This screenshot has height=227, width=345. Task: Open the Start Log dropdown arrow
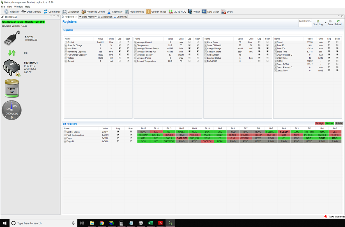pos(325,22)
